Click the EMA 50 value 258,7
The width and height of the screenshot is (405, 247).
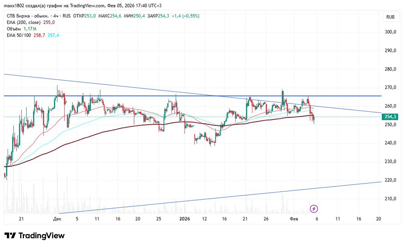[39, 35]
